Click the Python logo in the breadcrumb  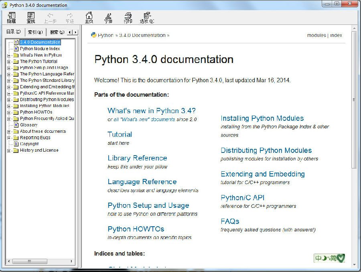point(93,35)
